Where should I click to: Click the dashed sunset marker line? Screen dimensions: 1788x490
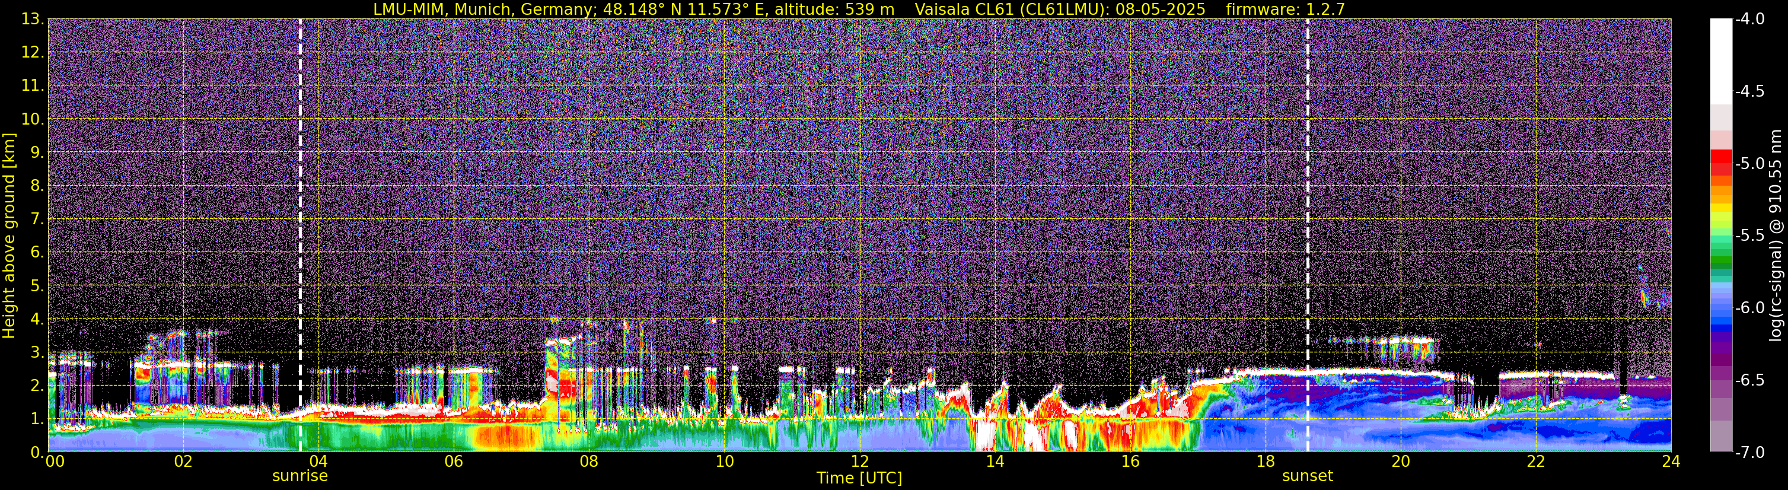[1308, 234]
